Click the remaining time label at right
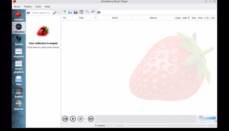Screen dimensions: 229x131 pos(212,125)
